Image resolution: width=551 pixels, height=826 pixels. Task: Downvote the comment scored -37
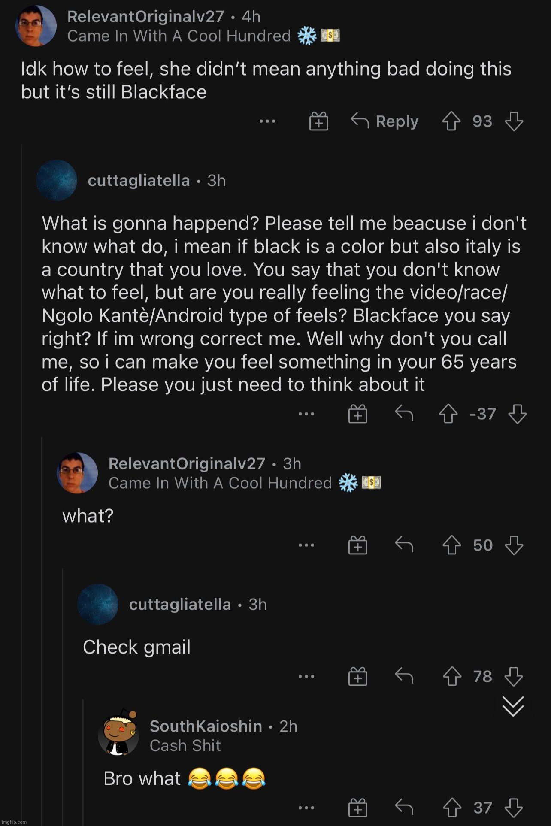pyautogui.click(x=517, y=414)
